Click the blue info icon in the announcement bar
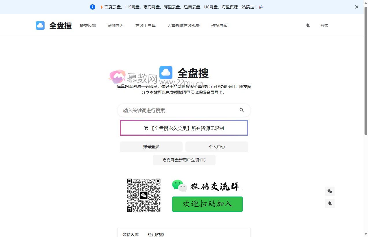Image resolution: width=368 pixels, height=237 pixels. coord(92,7)
